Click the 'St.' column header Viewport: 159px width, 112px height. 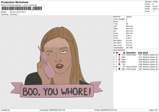(124, 53)
